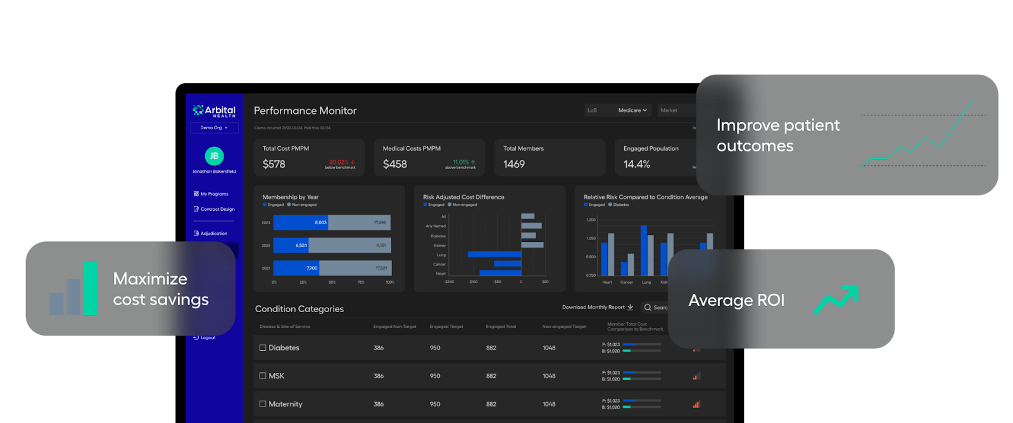This screenshot has width=1013, height=423.
Task: Click the Diabetes legend in Relative Risk chart
Action: point(619,205)
